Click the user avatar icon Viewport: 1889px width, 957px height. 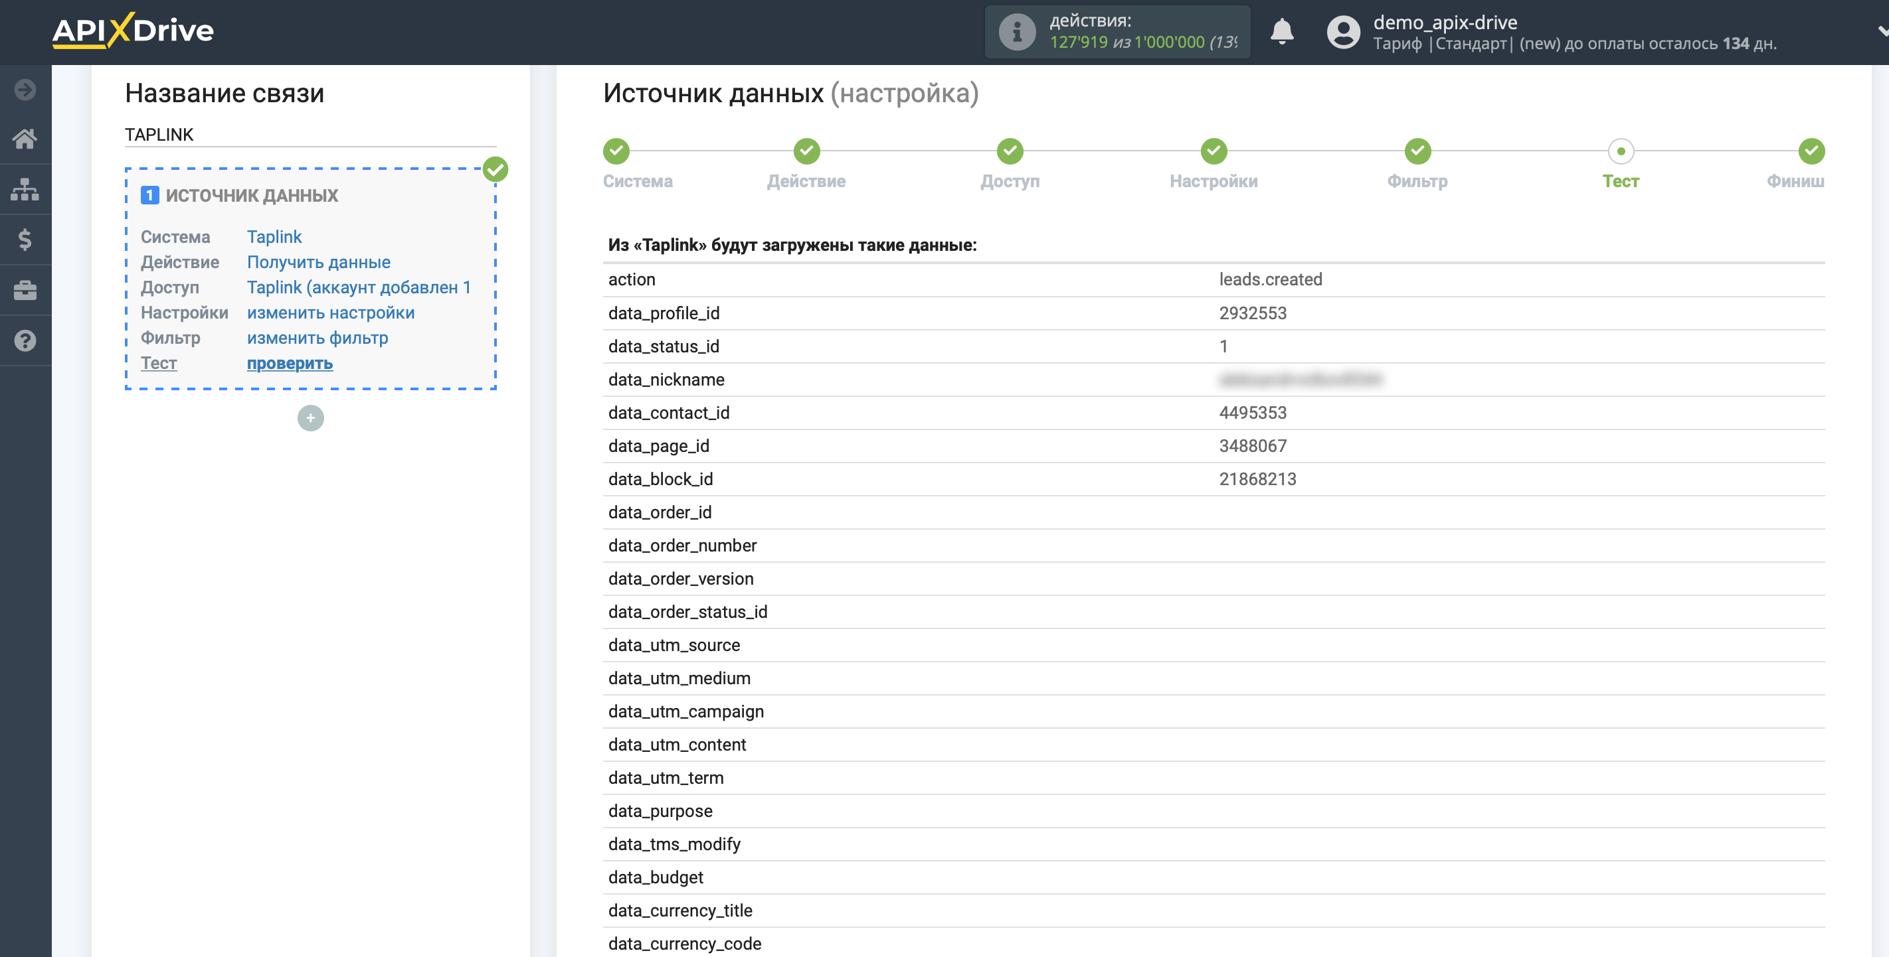pyautogui.click(x=1342, y=31)
